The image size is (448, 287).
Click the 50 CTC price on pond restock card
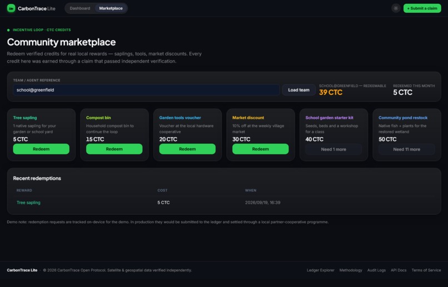(x=387, y=139)
